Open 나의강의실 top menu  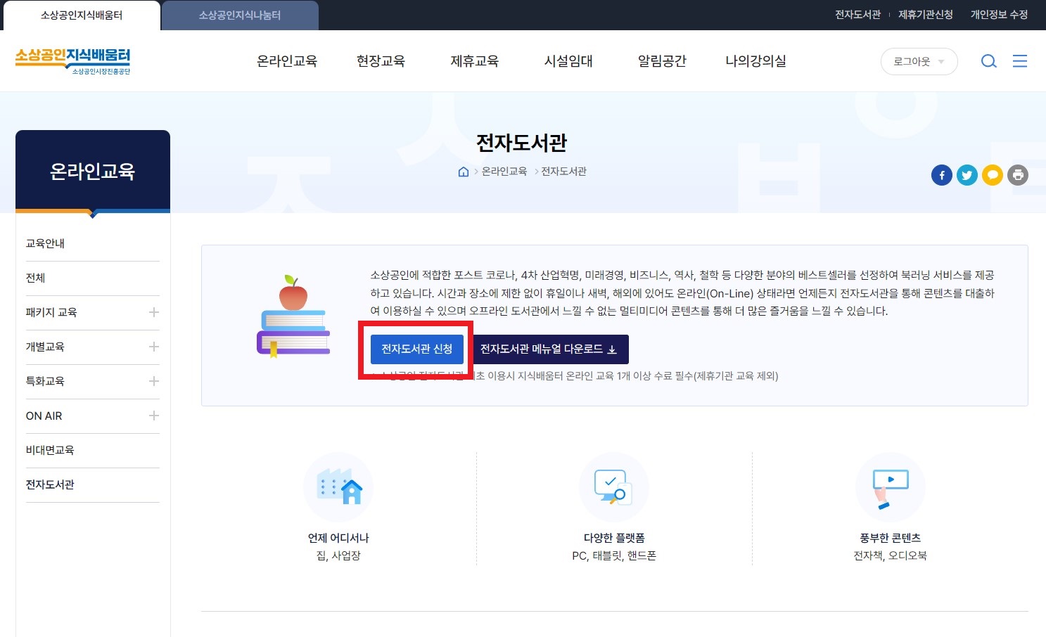pyautogui.click(x=755, y=61)
